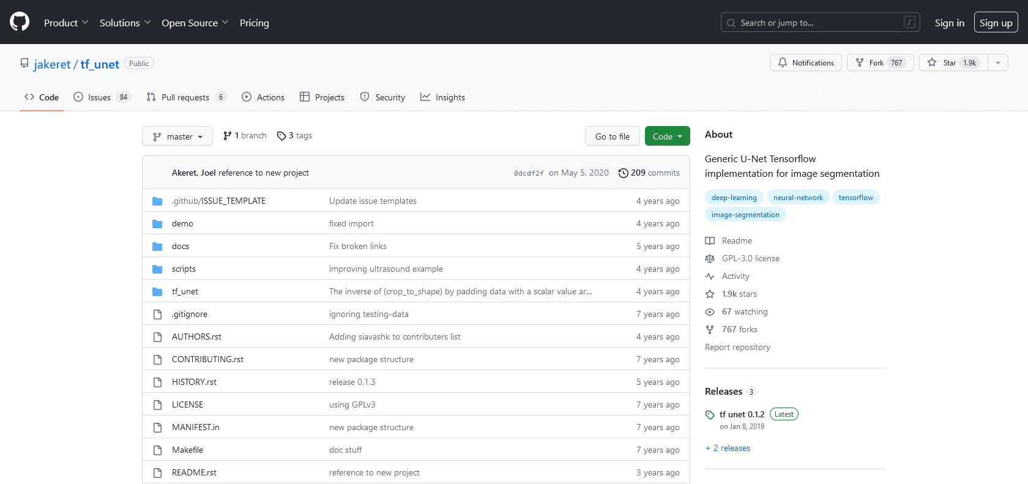
Task: Click the folder icon beside scripts
Action: coord(157,269)
